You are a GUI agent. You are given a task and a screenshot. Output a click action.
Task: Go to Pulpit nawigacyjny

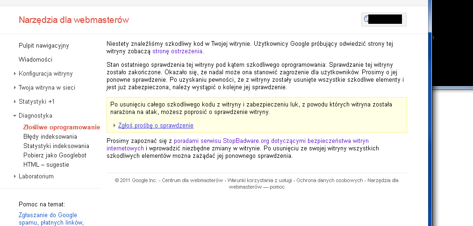tap(44, 46)
